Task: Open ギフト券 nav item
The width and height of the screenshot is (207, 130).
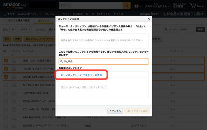Action: [x=118, y=14]
